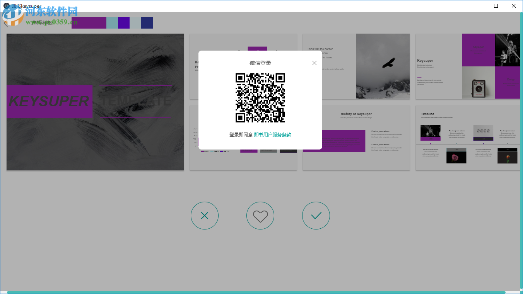
Task: Confirm the template with the checkmark button
Action: (316, 216)
